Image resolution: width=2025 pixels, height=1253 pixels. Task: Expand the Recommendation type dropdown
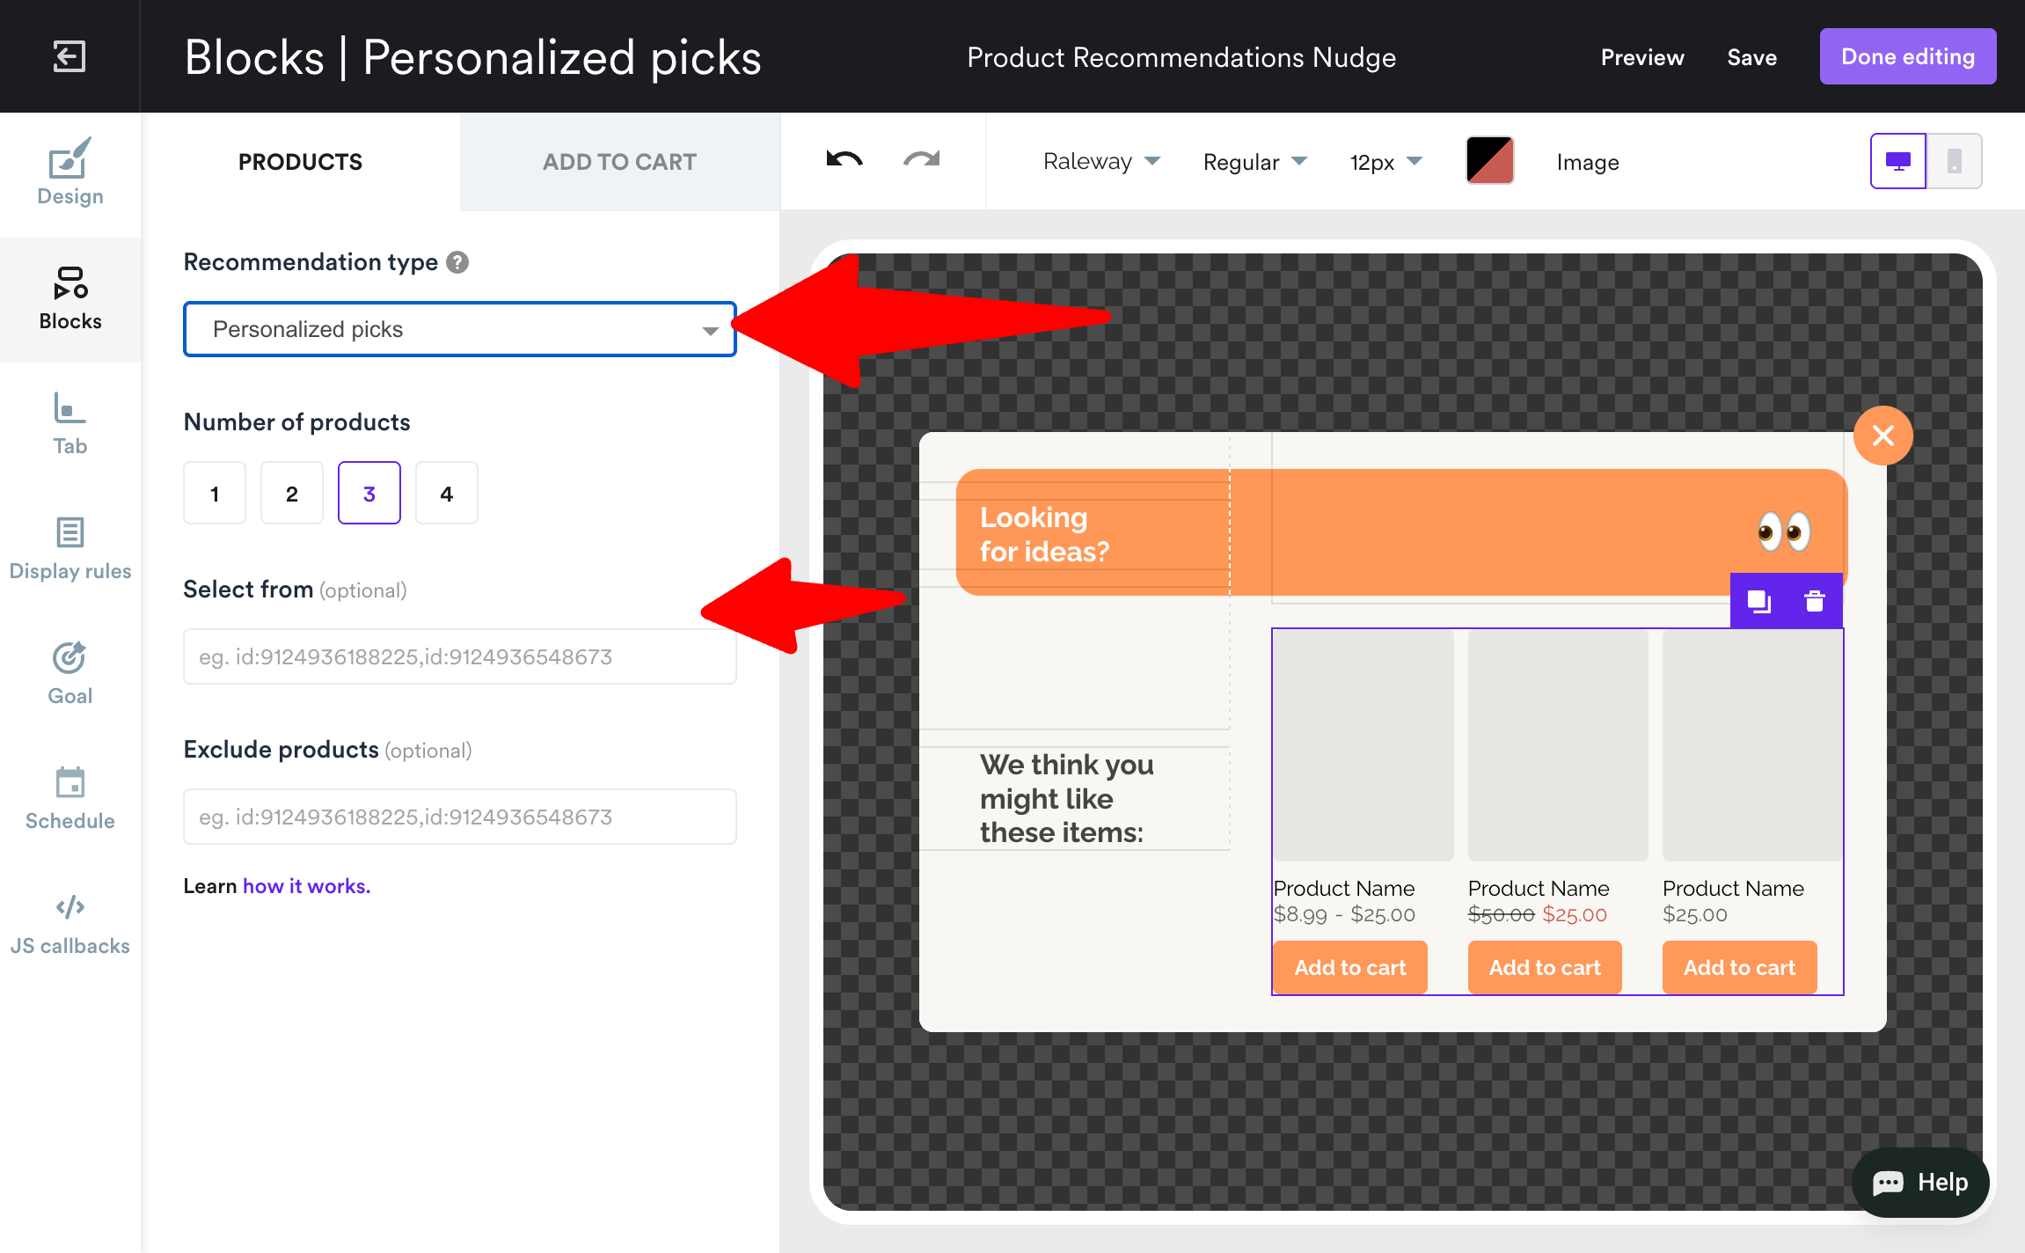459,329
